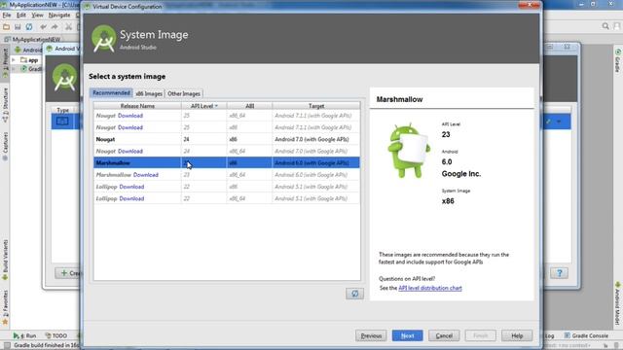The width and height of the screenshot is (623, 350).
Task: Click the Release Name column header
Action: [137, 106]
